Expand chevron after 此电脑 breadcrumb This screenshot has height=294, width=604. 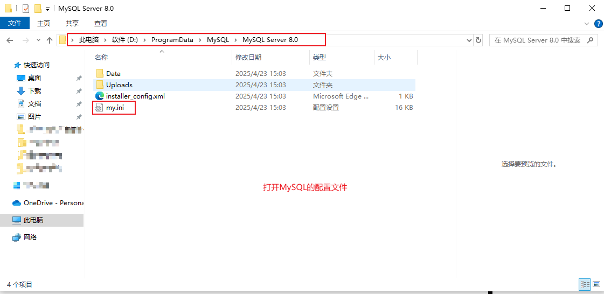point(105,40)
